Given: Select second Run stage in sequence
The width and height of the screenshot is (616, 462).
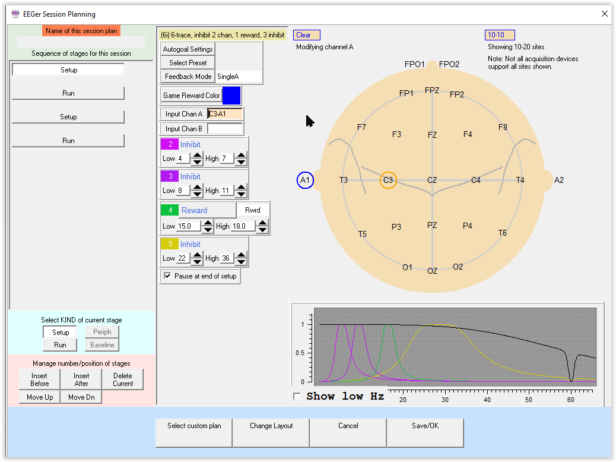Looking at the screenshot, I should pyautogui.click(x=68, y=141).
